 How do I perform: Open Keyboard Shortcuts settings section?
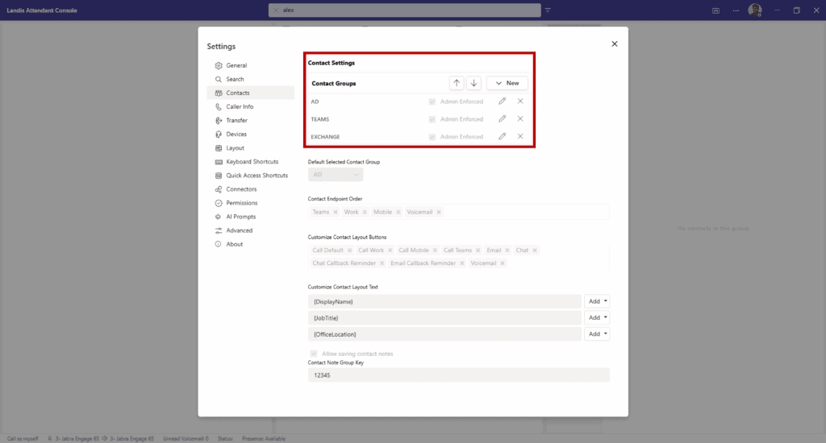252,162
